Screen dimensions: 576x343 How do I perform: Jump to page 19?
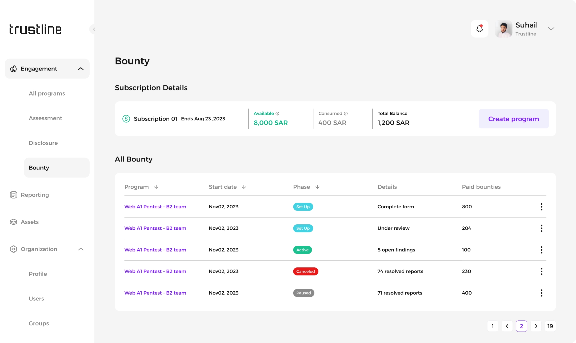(550, 326)
